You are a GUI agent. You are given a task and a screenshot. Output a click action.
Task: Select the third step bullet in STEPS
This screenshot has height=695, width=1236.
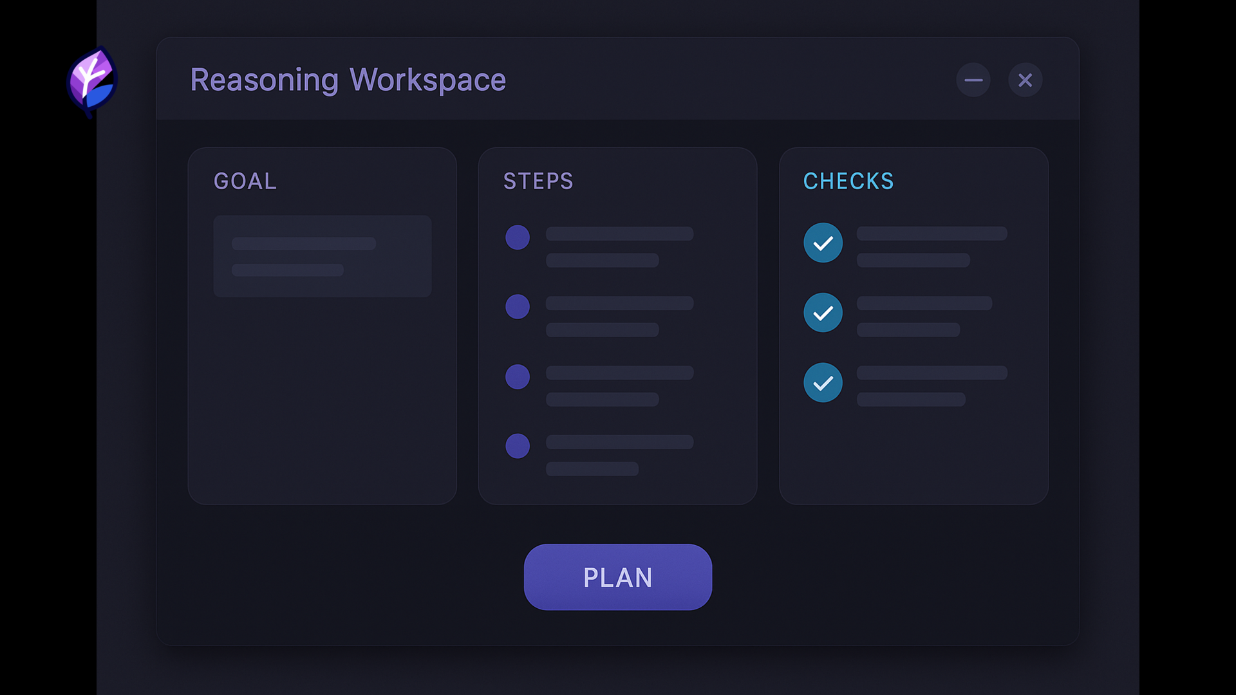coord(517,376)
